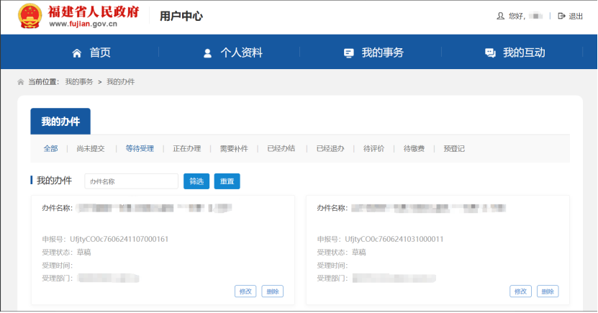
Task: Click the 办件名称 search input field
Action: [x=131, y=181]
